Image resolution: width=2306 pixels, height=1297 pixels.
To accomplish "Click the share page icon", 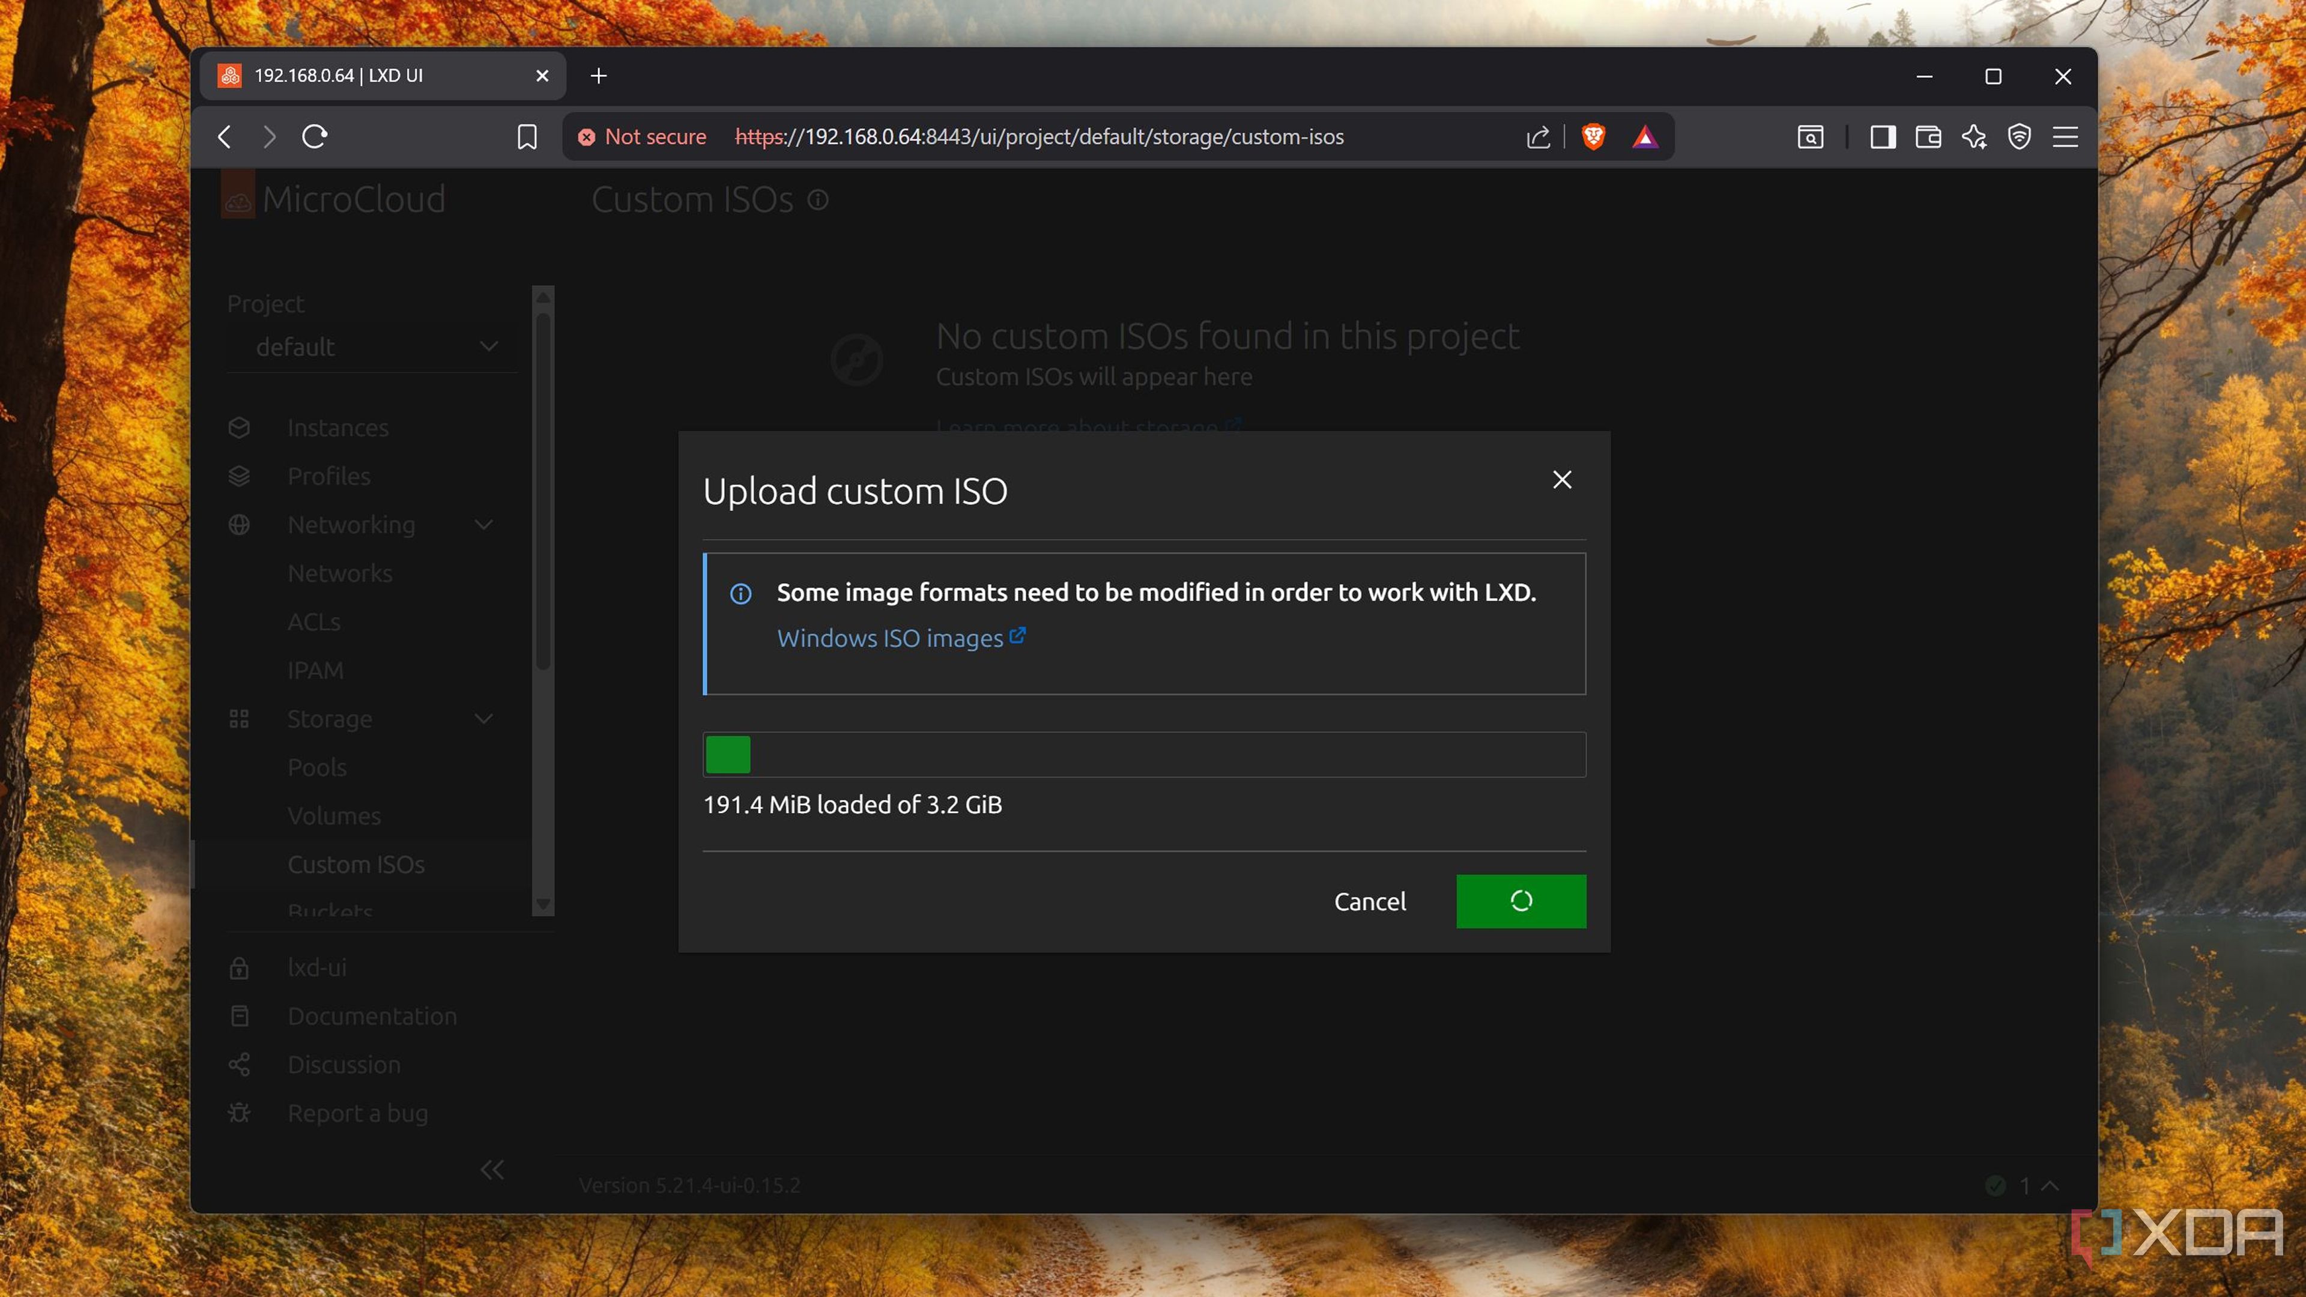I will pos(1538,137).
